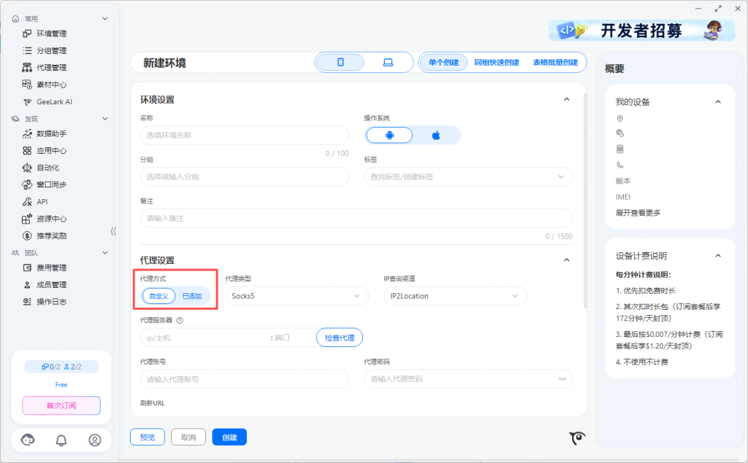Collapse the 环境设置 section
748x463 pixels.
pyautogui.click(x=566, y=99)
